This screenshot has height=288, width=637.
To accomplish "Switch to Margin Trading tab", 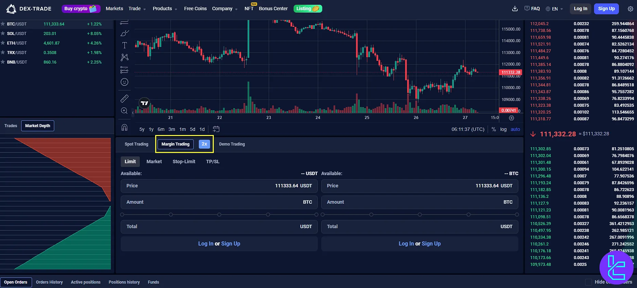I will [x=176, y=144].
